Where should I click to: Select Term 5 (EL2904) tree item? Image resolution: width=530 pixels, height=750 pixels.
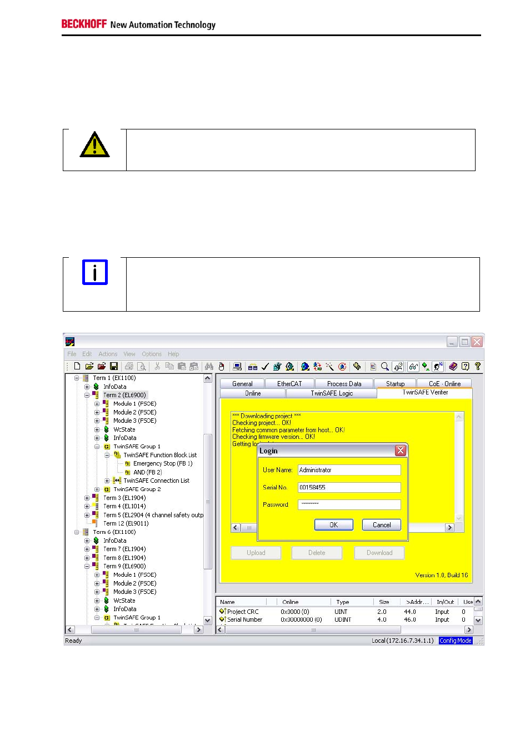point(153,515)
